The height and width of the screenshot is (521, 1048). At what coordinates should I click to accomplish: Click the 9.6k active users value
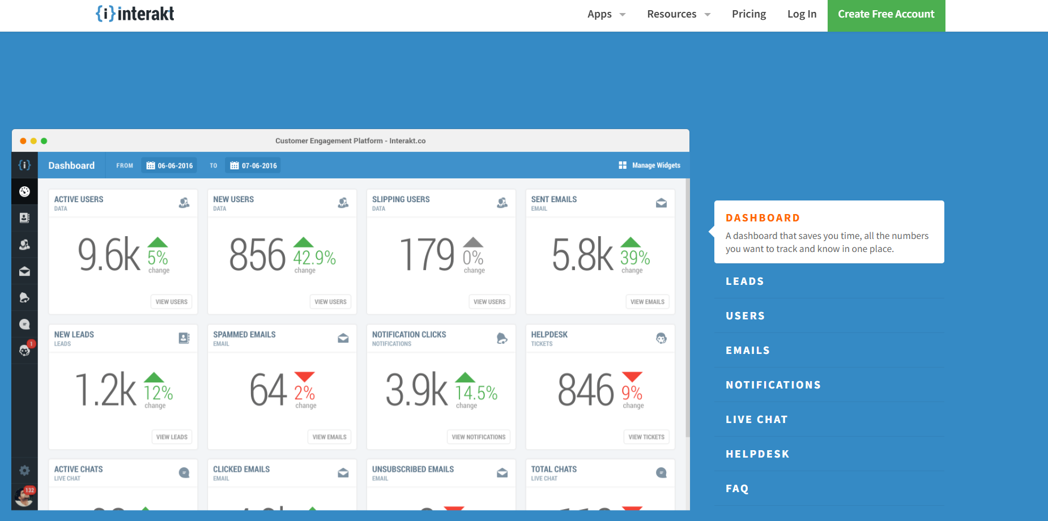point(109,255)
